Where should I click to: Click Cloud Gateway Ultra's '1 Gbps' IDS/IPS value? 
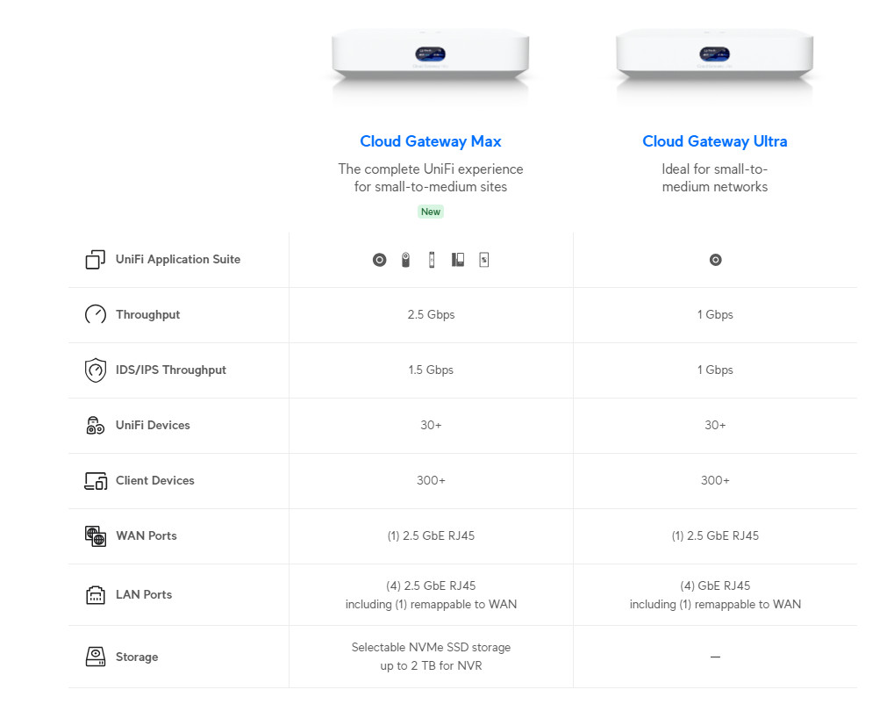point(715,370)
